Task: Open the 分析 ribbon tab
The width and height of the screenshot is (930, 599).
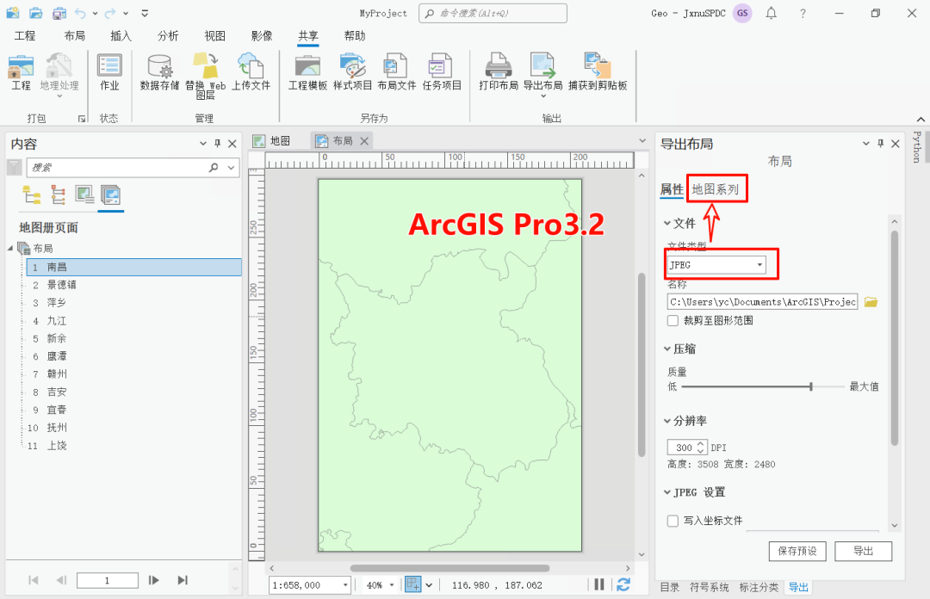Action: coord(168,35)
